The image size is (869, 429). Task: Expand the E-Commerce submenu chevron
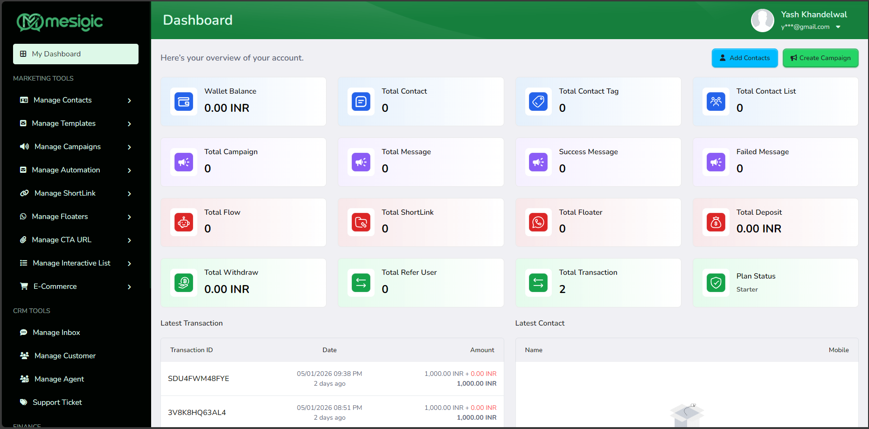(129, 287)
